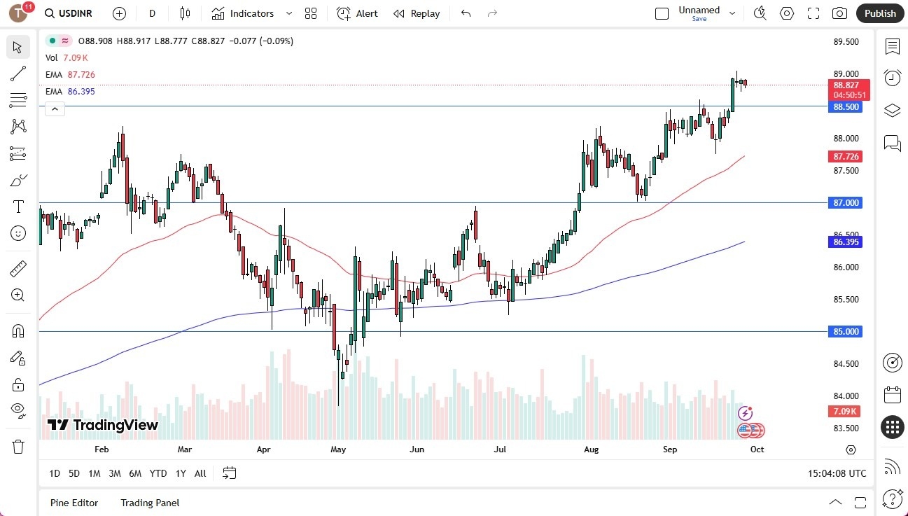Click the Publish button
This screenshot has width=908, height=516.
[879, 13]
